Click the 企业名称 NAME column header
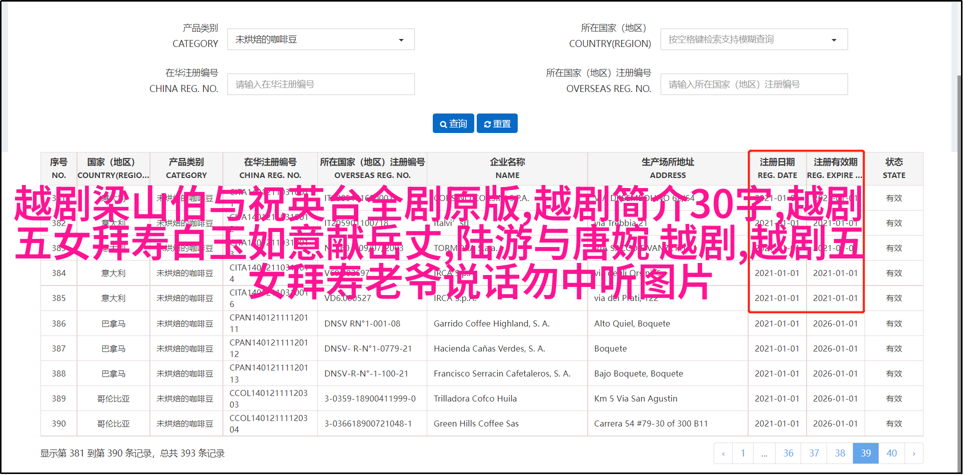Image resolution: width=963 pixels, height=475 pixels. 507,168
